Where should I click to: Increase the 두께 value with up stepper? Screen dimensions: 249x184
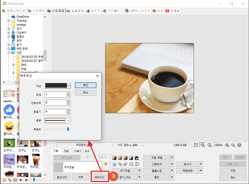click(x=68, y=93)
